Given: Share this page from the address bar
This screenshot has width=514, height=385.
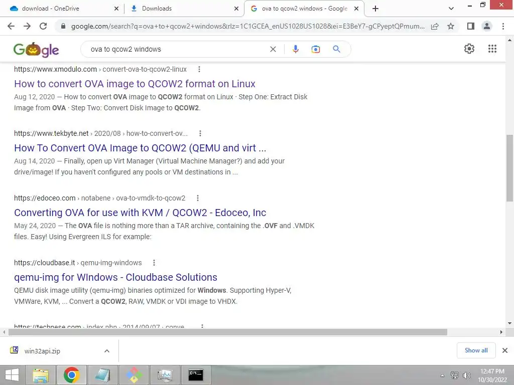Looking at the screenshot, I should point(435,26).
